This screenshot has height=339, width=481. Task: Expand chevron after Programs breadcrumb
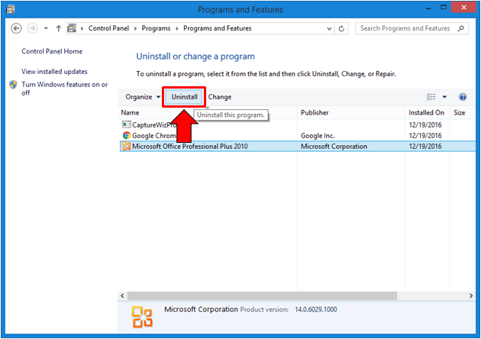tap(177, 28)
